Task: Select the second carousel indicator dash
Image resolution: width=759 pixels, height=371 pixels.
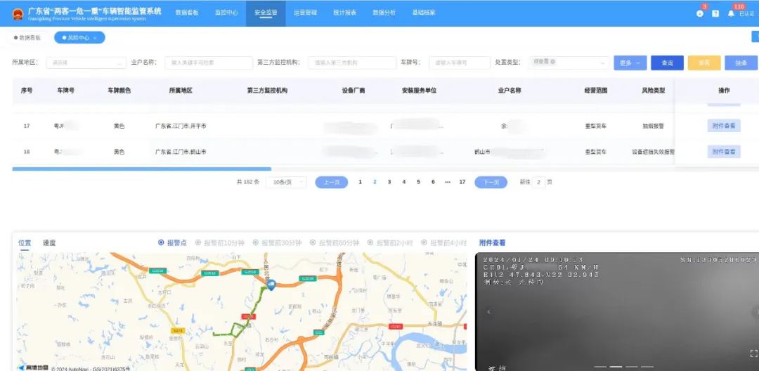Action: 616,367
